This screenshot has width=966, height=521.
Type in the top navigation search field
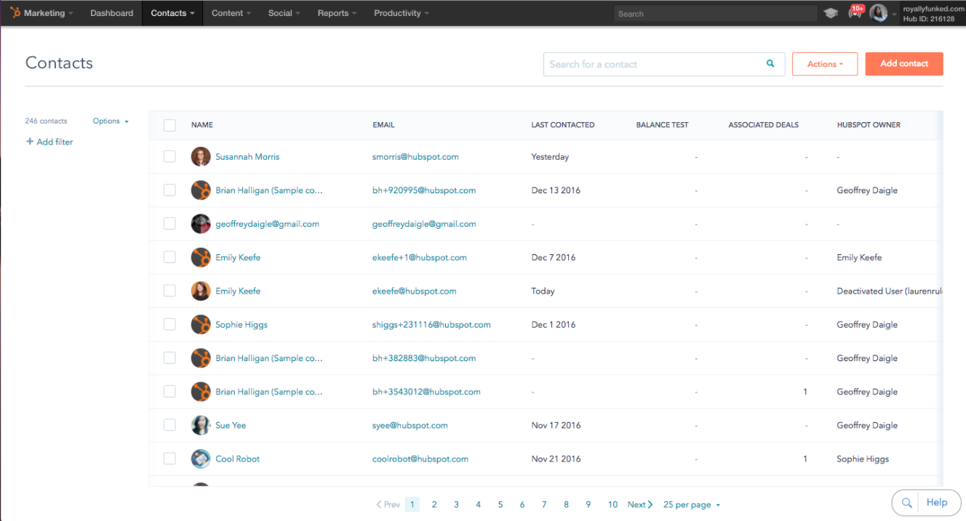pyautogui.click(x=713, y=13)
